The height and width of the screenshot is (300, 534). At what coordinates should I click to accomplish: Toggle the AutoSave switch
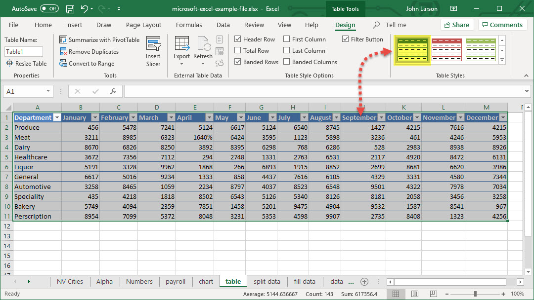[x=49, y=9]
